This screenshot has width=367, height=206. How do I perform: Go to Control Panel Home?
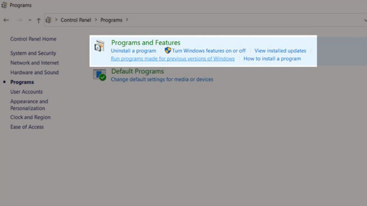click(33, 39)
